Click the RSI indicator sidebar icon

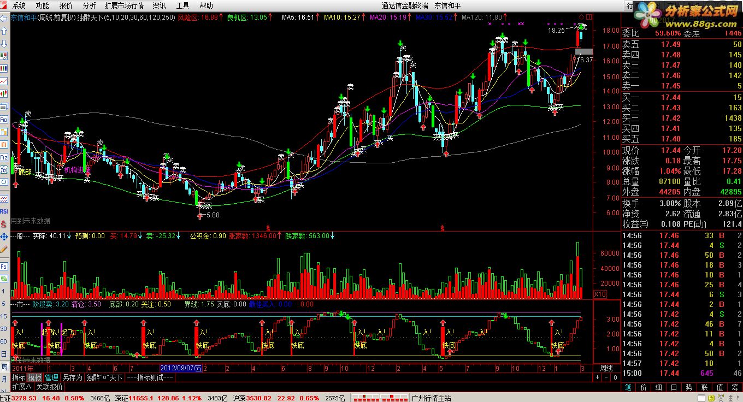pyautogui.click(x=4, y=211)
